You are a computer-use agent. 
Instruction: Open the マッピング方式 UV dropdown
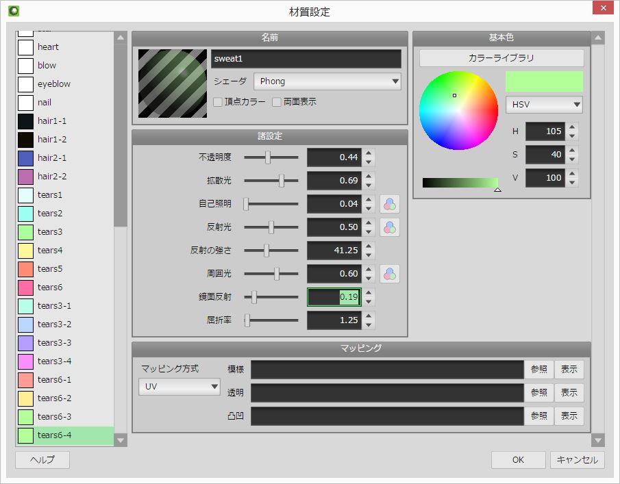point(179,386)
